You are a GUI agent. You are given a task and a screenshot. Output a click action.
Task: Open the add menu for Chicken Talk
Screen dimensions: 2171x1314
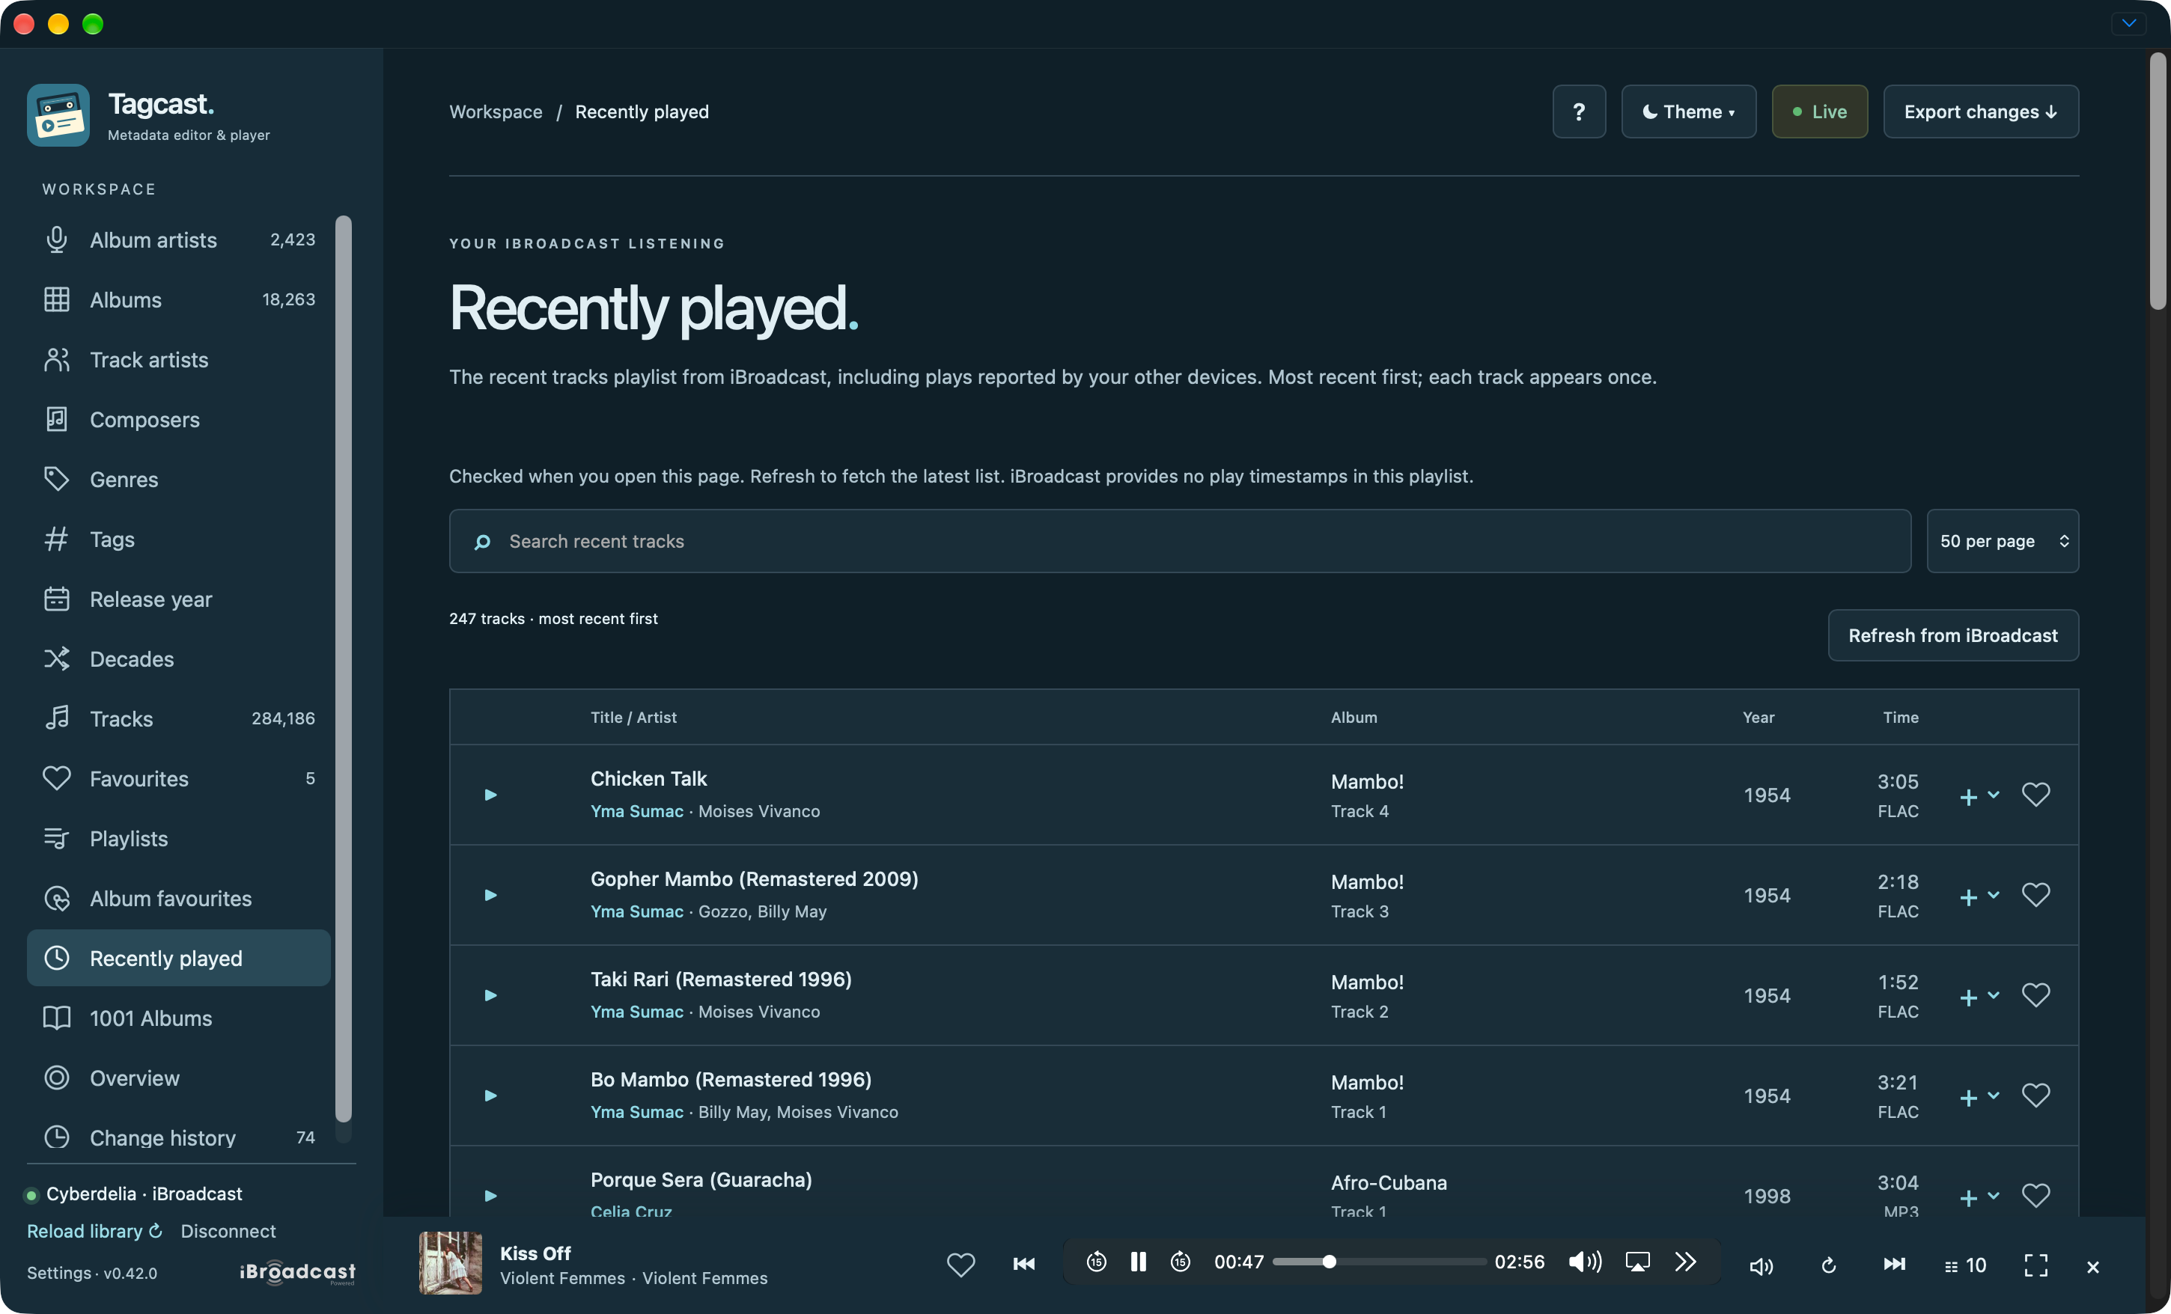pyautogui.click(x=1979, y=796)
